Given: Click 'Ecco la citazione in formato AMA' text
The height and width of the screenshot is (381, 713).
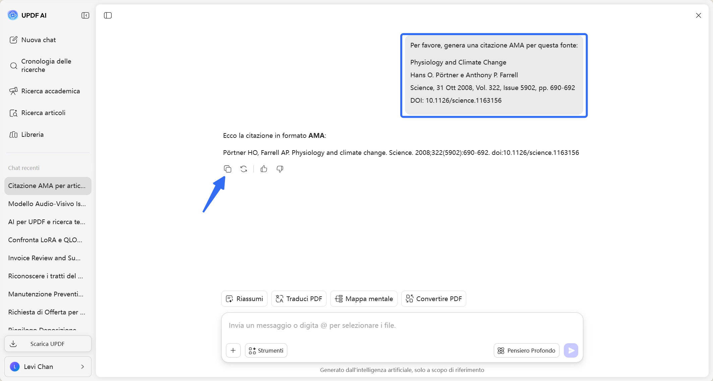Looking at the screenshot, I should point(274,135).
